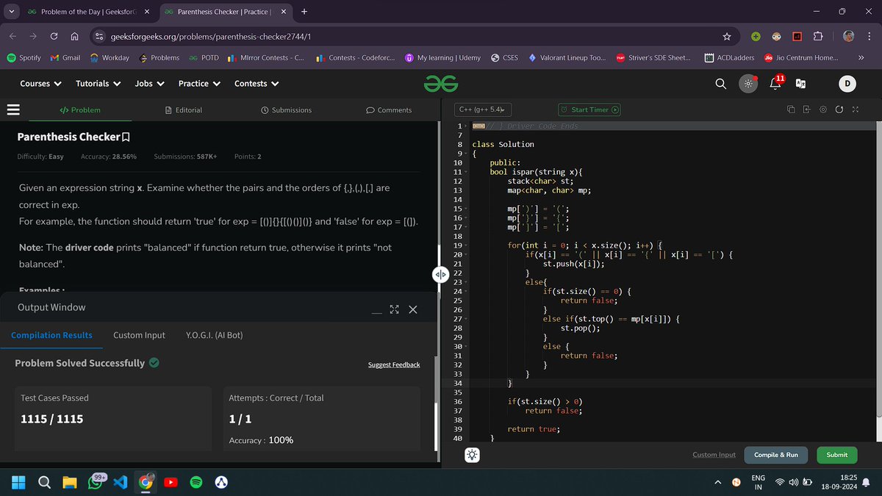Collapse the code fold at line 19
Image resolution: width=882 pixels, height=496 pixels.
(467, 245)
